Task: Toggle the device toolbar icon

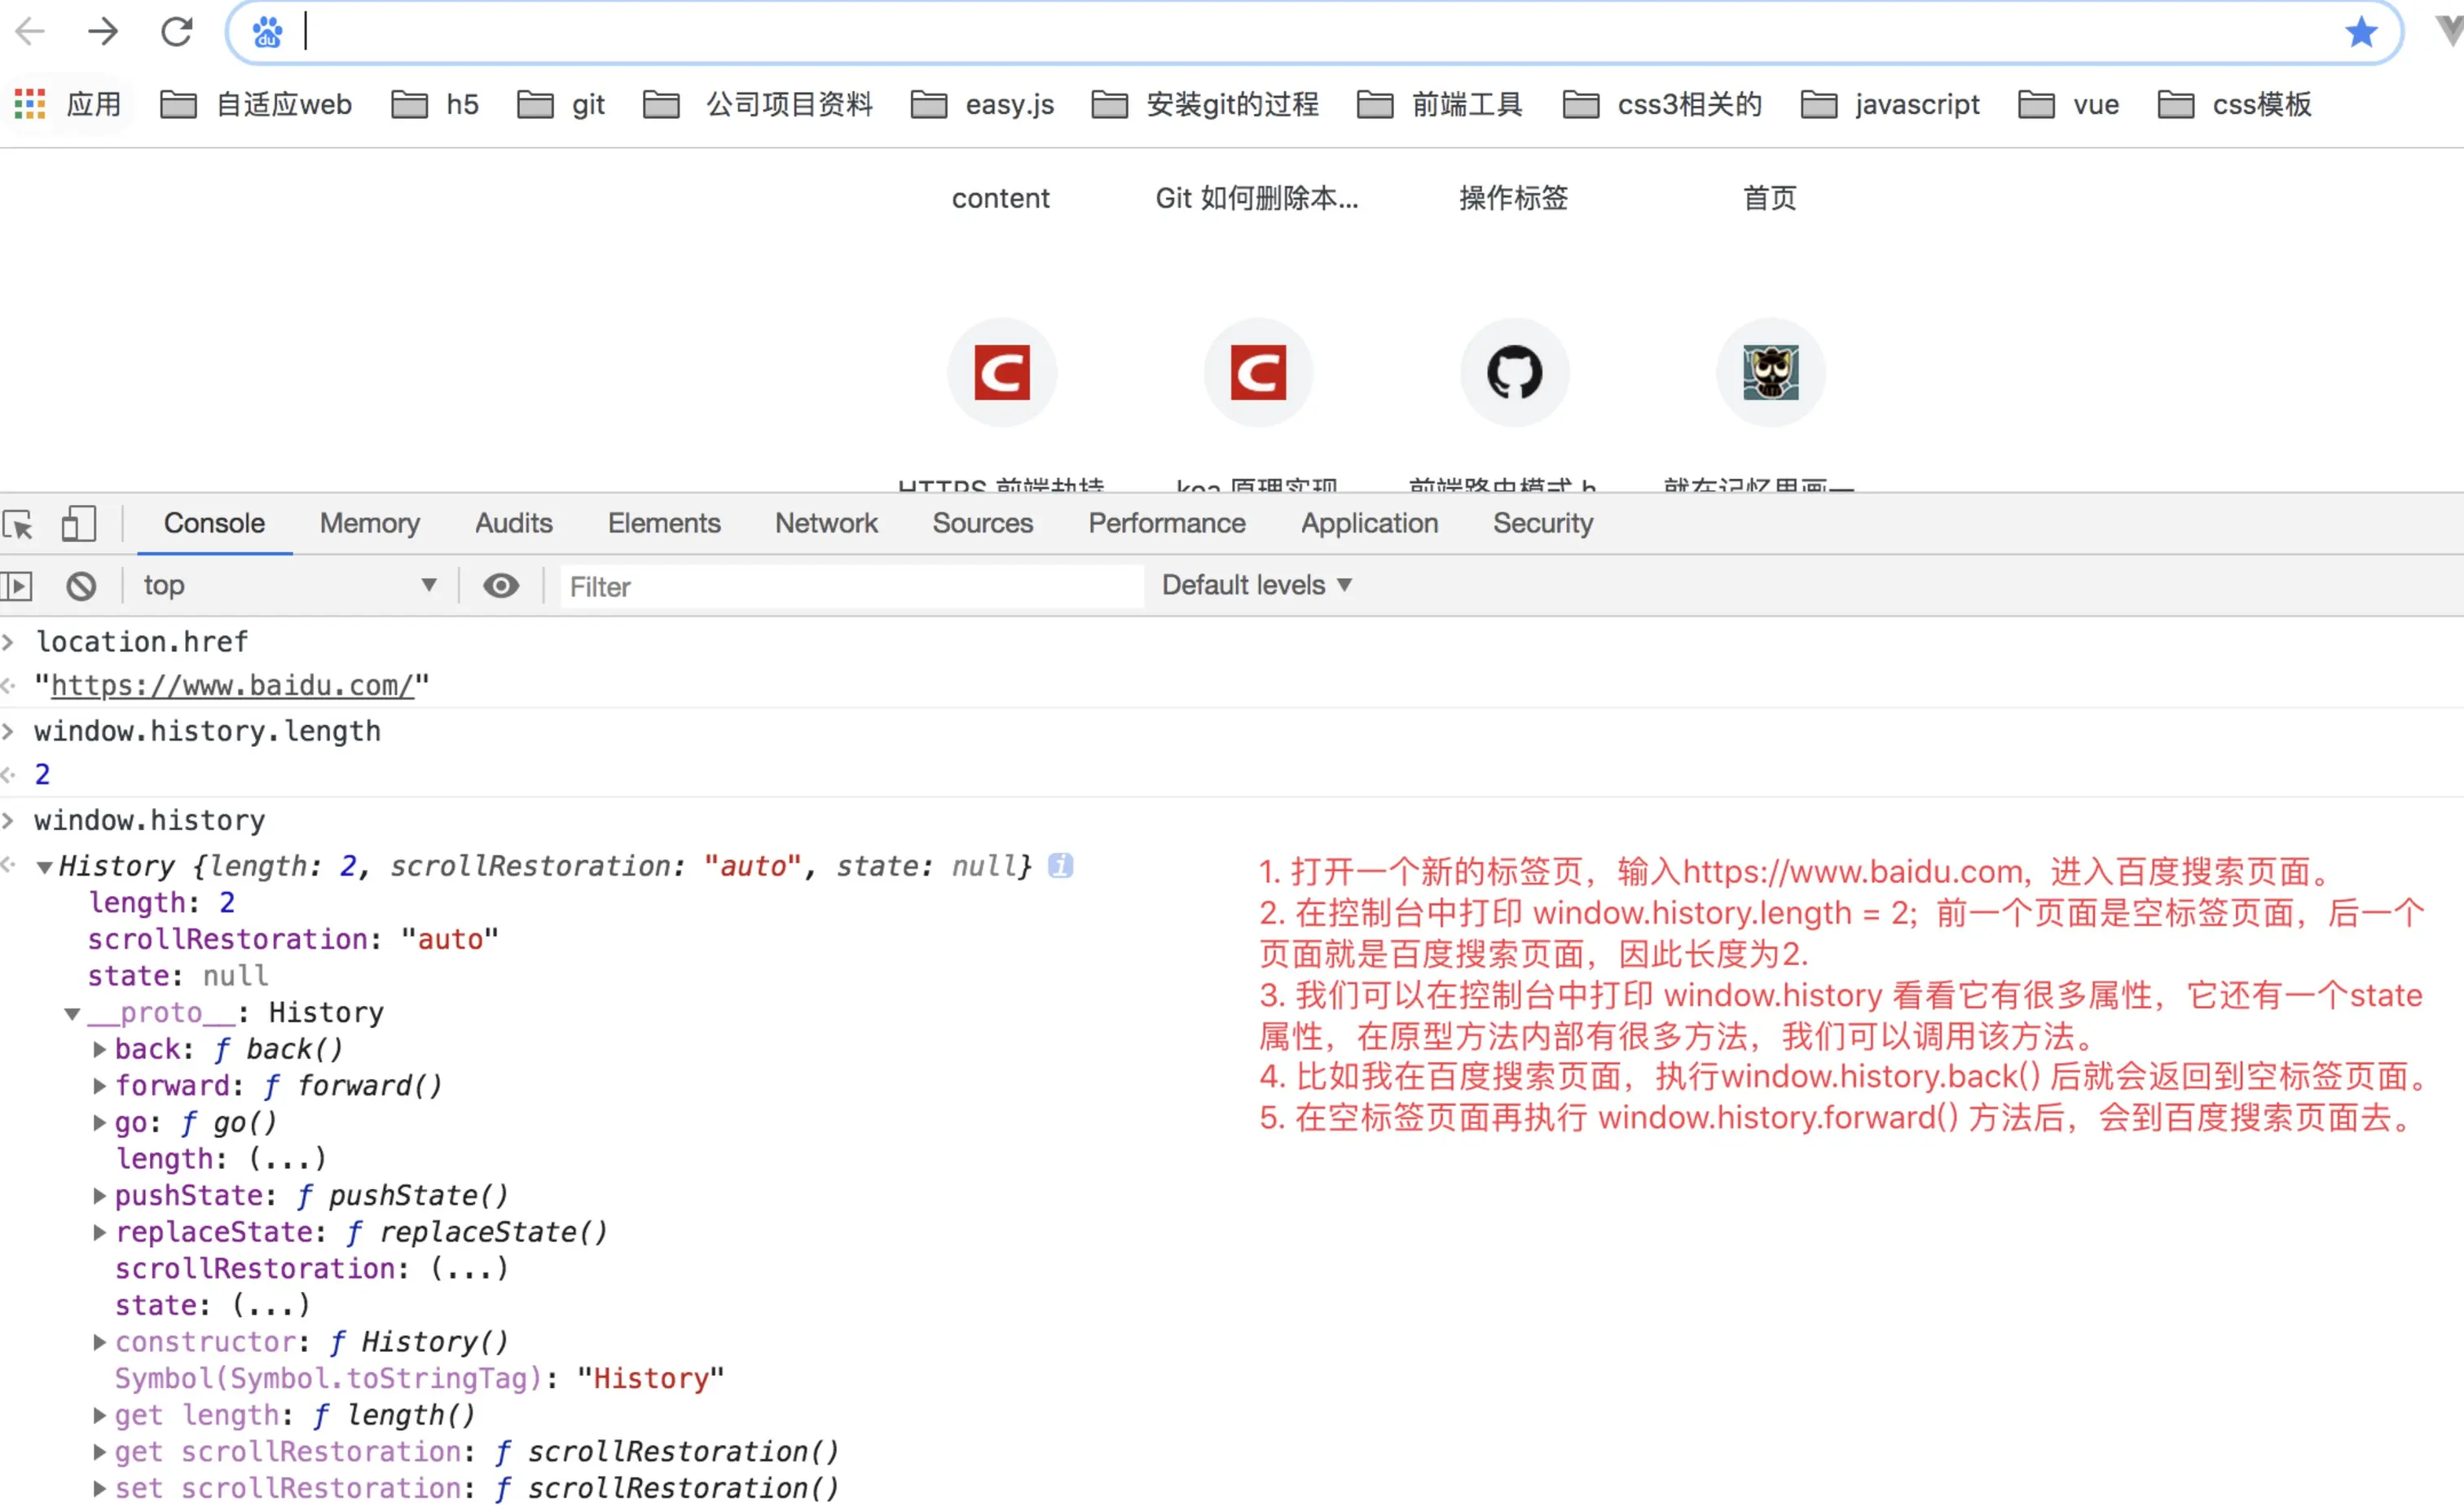Action: [78, 524]
